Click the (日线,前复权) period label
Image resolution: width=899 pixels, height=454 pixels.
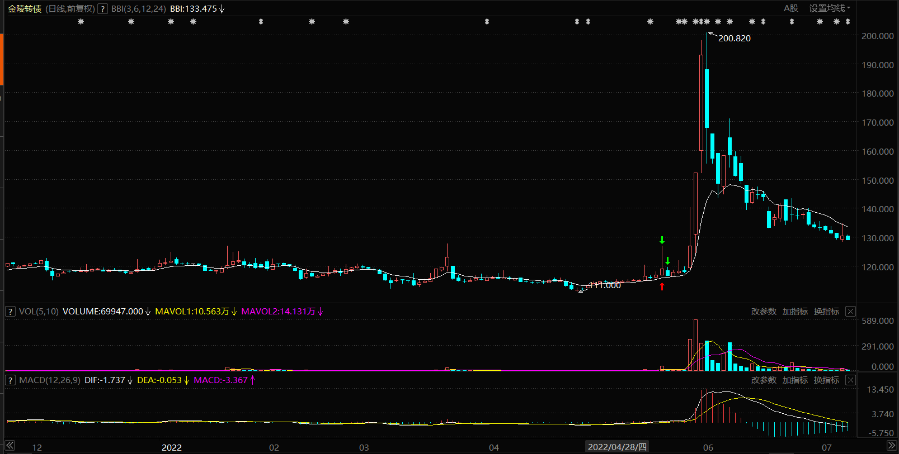[x=70, y=9]
